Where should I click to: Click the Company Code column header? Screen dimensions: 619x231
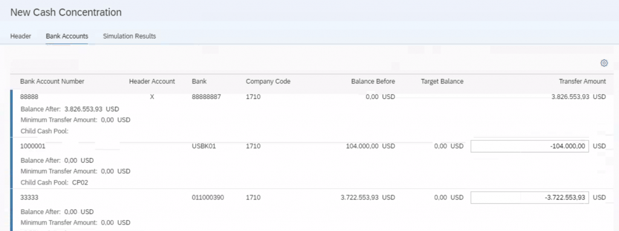pos(268,81)
